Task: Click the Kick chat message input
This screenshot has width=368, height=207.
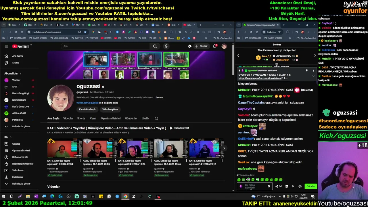Action: tap(255, 187)
